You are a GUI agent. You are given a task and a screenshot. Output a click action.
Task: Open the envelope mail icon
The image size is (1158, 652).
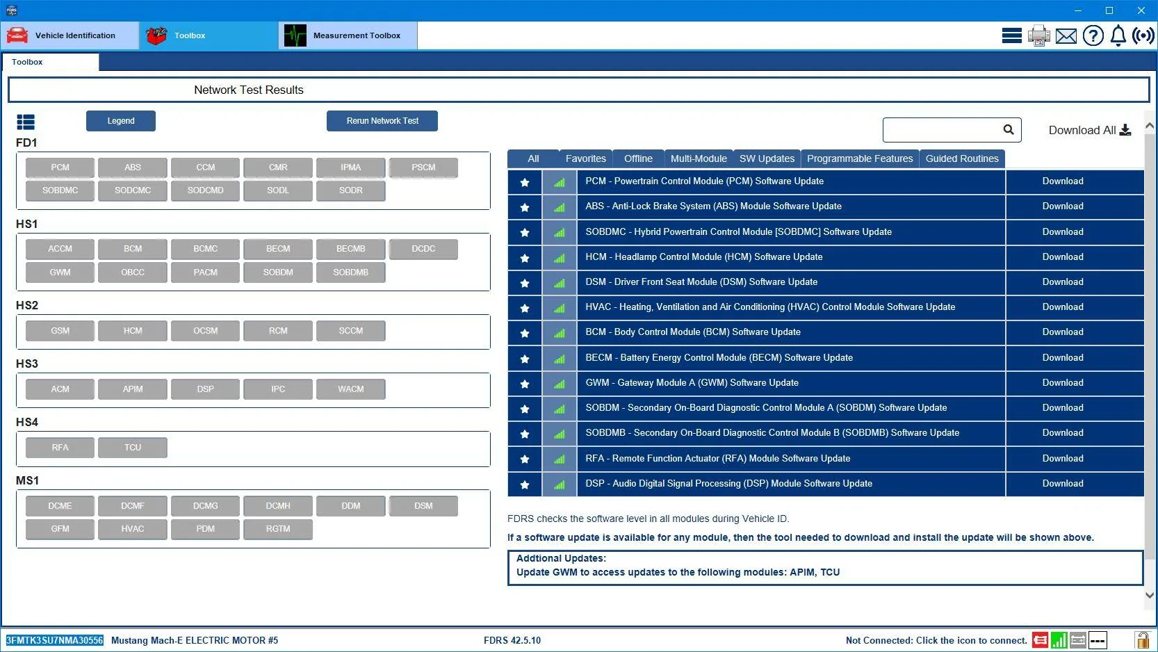click(1066, 36)
